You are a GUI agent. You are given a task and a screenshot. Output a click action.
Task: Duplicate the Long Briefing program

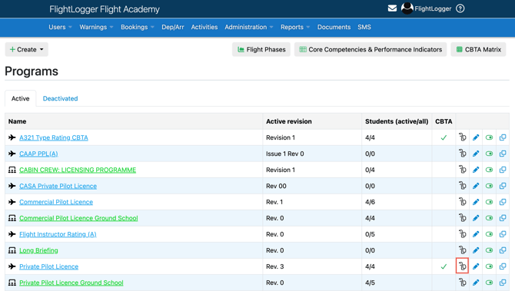point(503,250)
